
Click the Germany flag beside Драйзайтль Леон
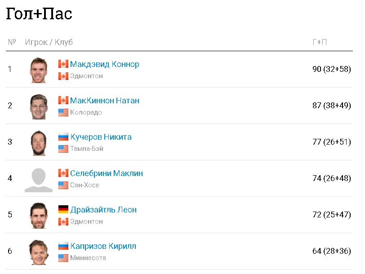[x=63, y=209]
